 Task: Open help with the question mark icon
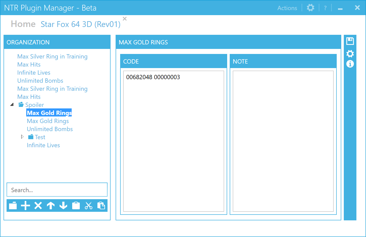click(x=325, y=8)
